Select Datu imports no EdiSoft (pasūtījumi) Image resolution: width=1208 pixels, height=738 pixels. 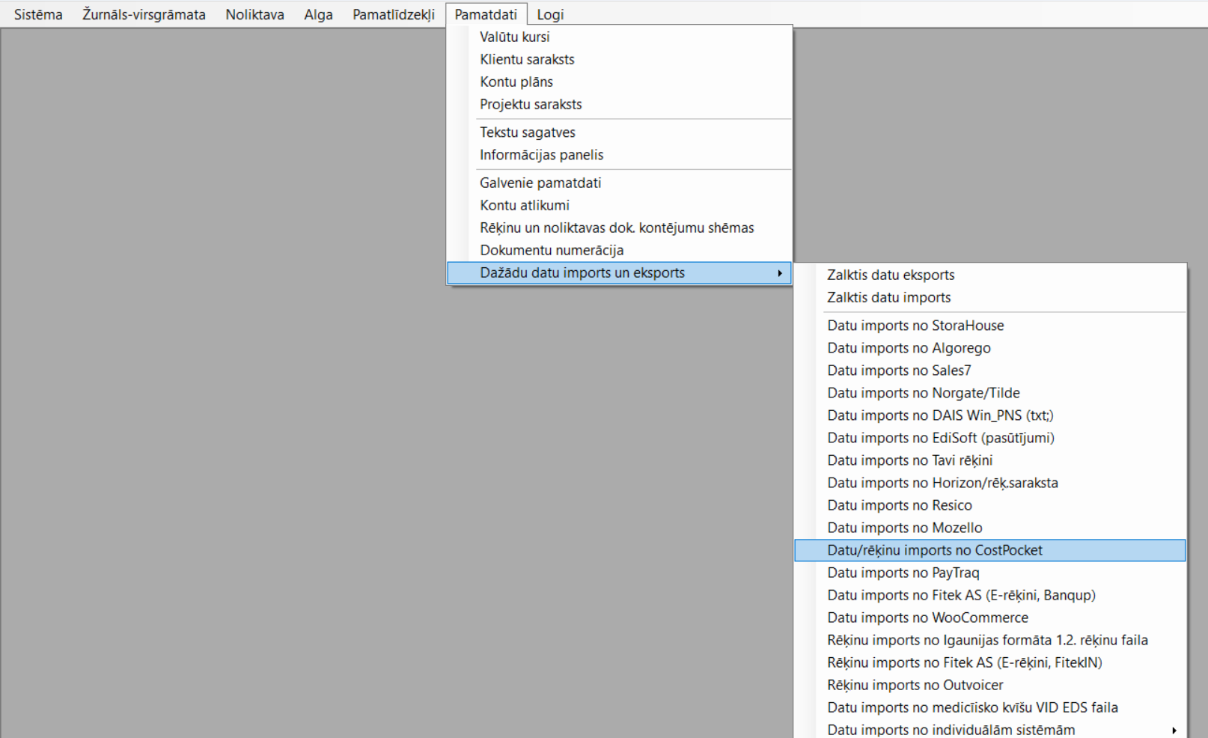990,438
